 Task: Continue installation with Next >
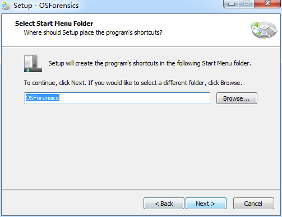click(x=206, y=204)
